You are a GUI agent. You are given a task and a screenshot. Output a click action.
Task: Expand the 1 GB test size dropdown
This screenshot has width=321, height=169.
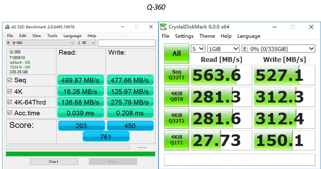pyautogui.click(x=87, y=43)
